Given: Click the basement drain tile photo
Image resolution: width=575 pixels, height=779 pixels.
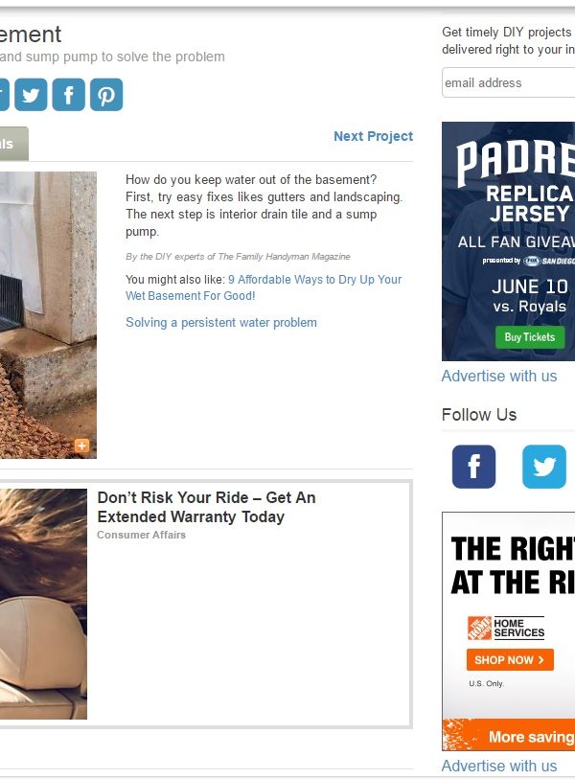Looking at the screenshot, I should point(48,315).
